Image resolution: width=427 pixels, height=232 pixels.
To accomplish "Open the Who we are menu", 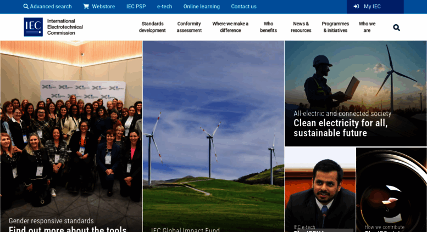I will point(367,27).
